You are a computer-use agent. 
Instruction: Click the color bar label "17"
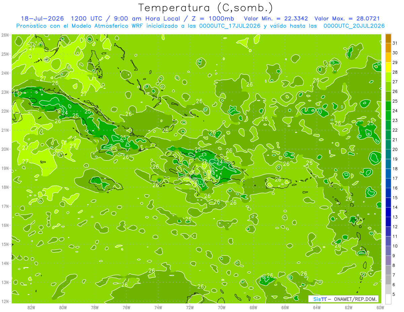[395, 178]
